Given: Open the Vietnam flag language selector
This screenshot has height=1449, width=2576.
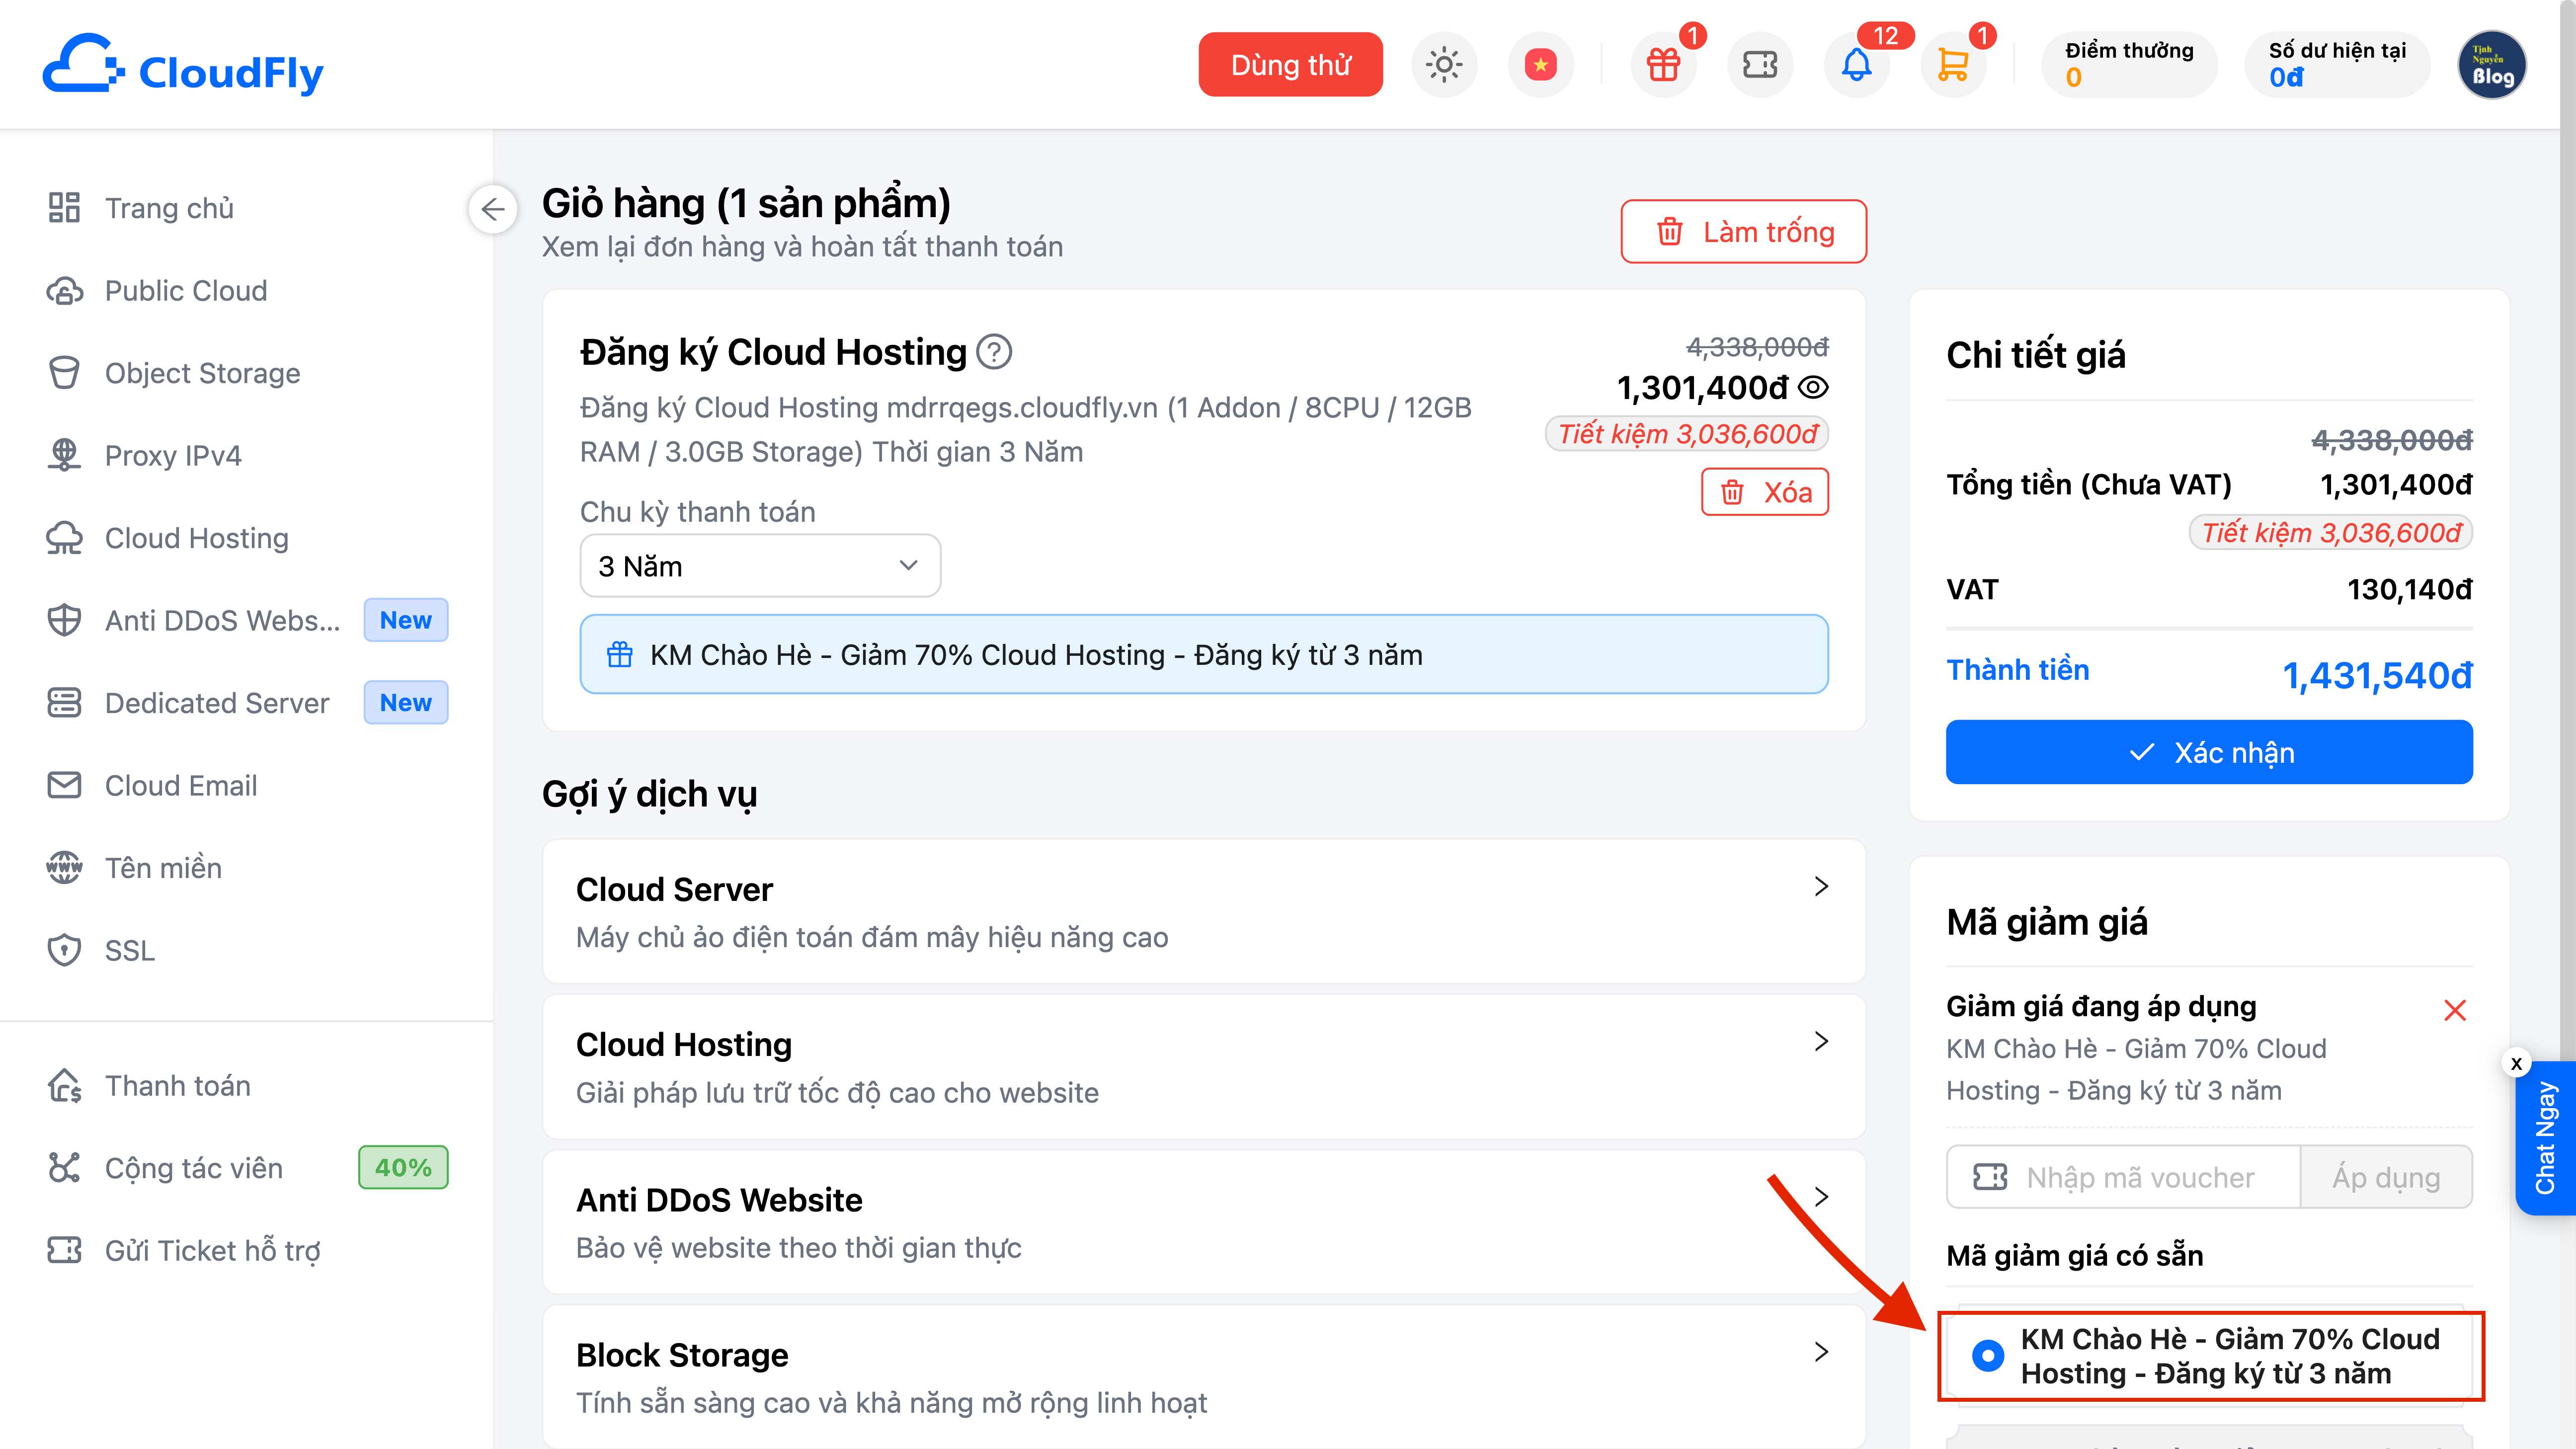Looking at the screenshot, I should point(1540,65).
